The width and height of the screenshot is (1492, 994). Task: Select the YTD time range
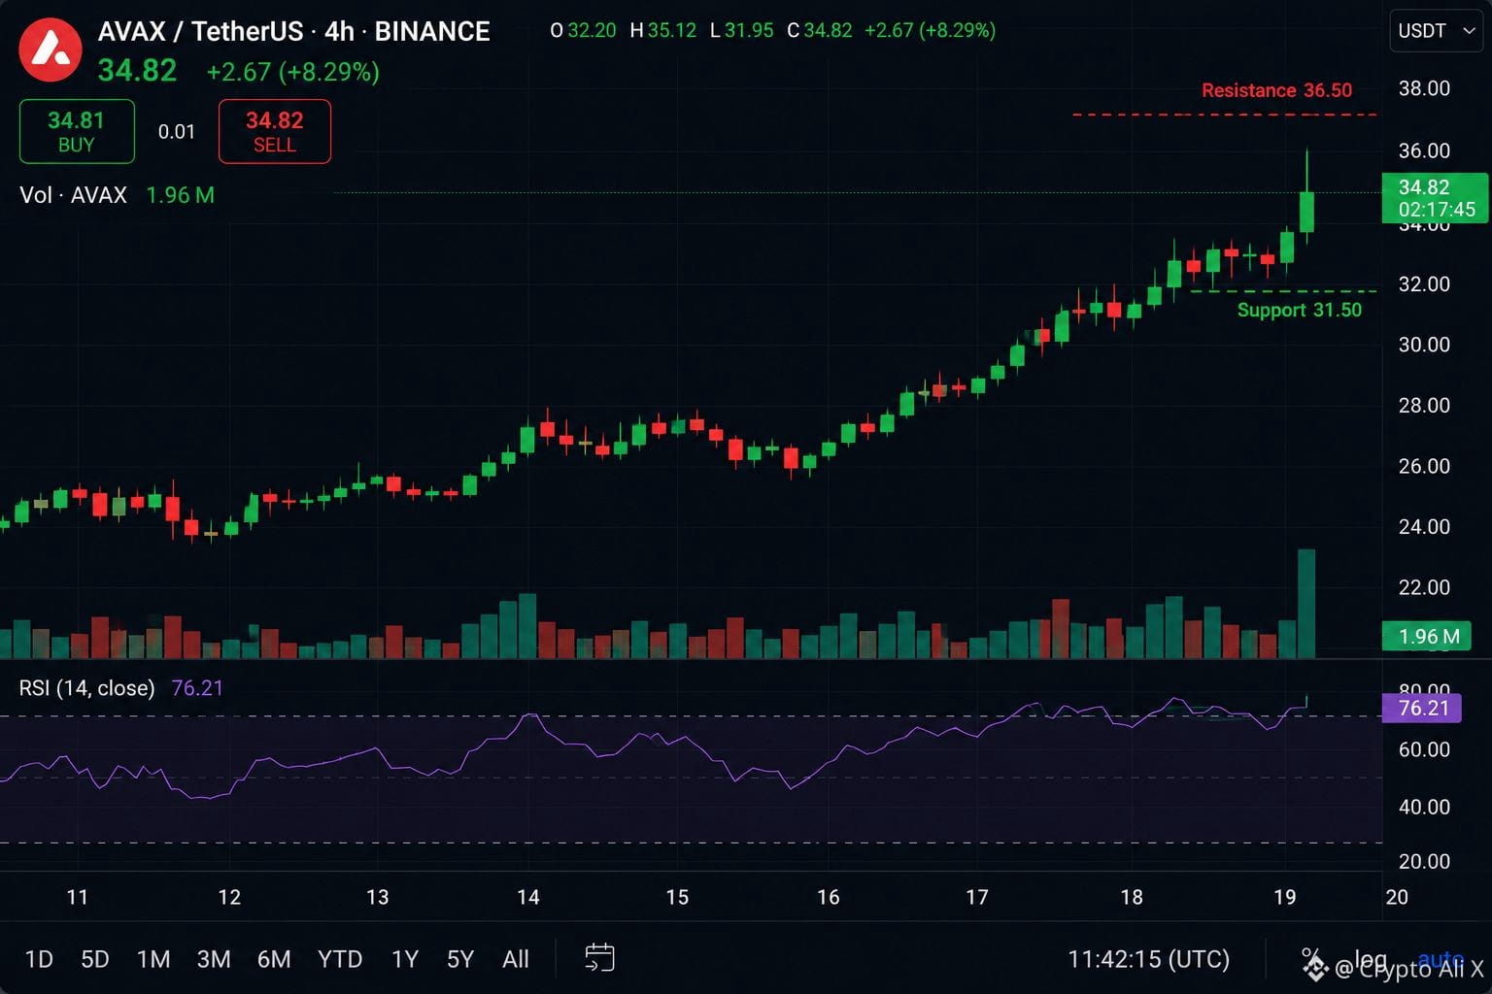tap(340, 959)
